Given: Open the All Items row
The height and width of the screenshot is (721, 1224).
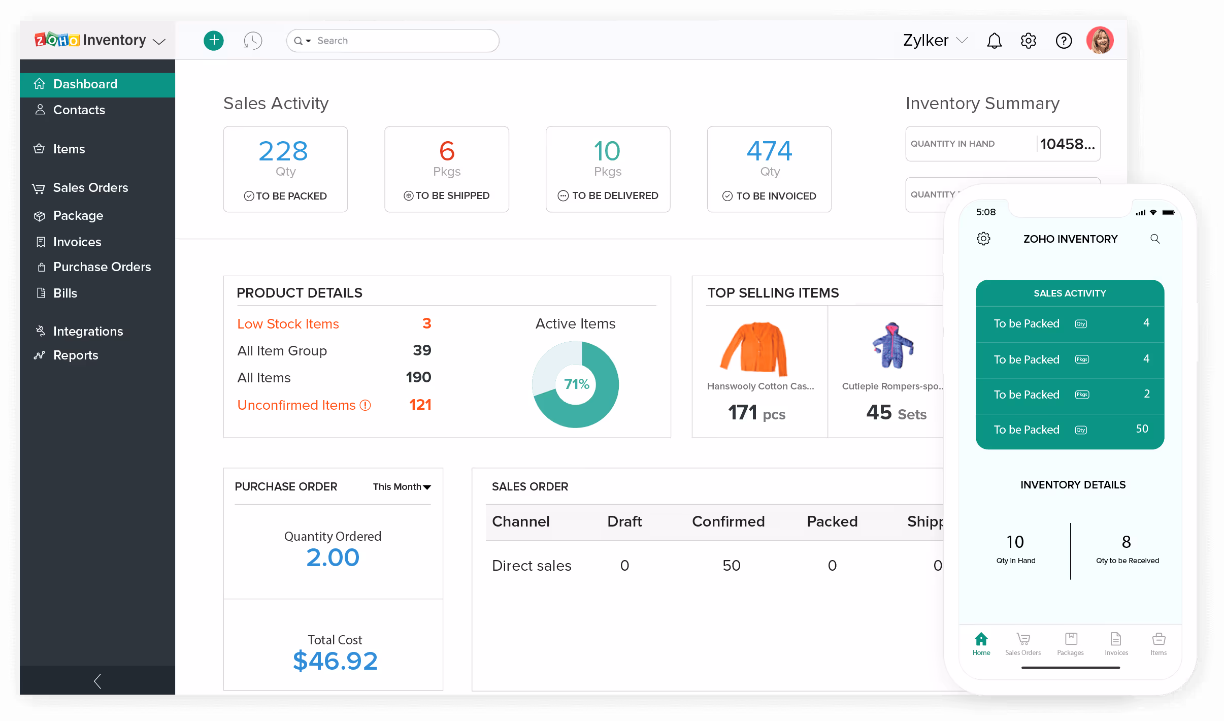Looking at the screenshot, I should [x=334, y=378].
